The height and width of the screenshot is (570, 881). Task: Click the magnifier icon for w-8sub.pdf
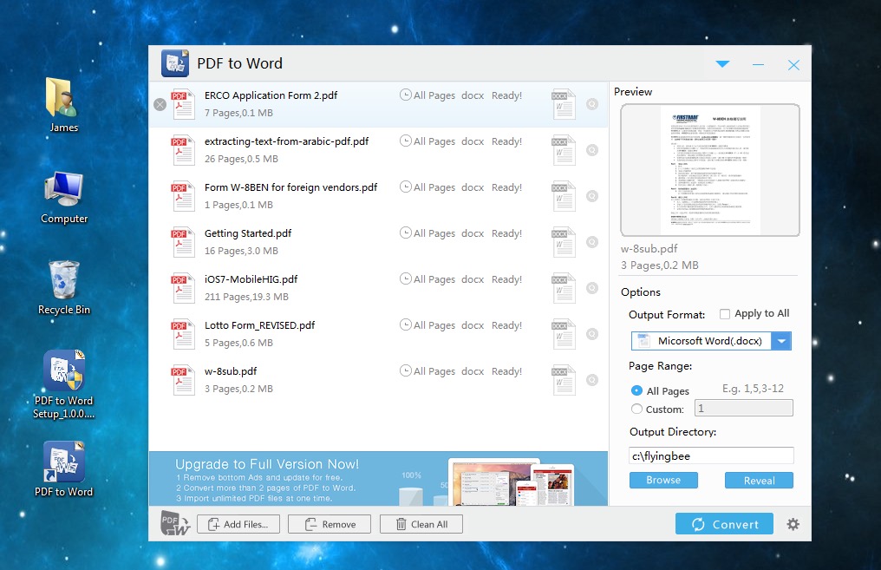point(592,381)
